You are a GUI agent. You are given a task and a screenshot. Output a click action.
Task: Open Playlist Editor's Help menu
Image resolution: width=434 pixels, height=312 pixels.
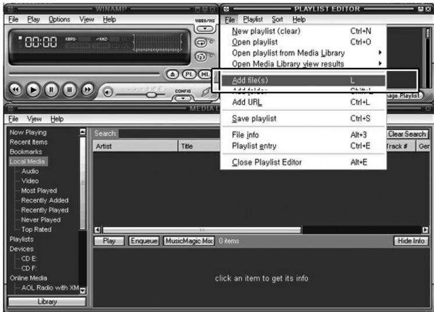pos(299,19)
